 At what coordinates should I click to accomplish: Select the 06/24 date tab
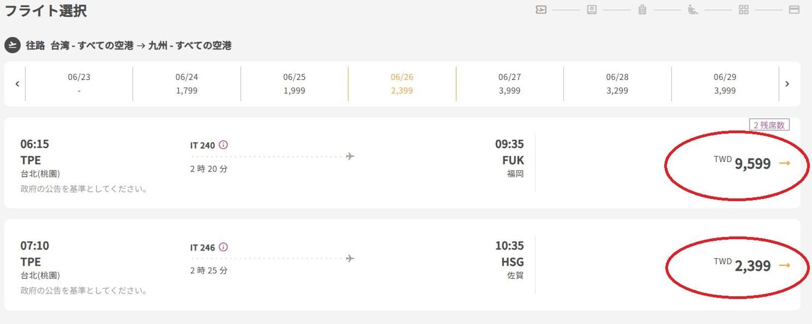[187, 84]
